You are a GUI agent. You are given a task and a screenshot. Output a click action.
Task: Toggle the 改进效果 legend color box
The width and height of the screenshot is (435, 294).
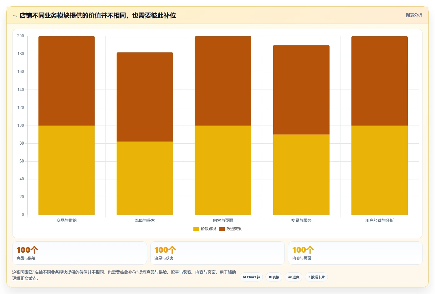(222, 229)
